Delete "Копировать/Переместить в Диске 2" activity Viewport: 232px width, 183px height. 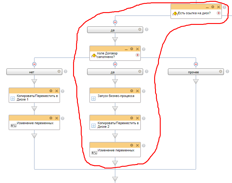137,118
